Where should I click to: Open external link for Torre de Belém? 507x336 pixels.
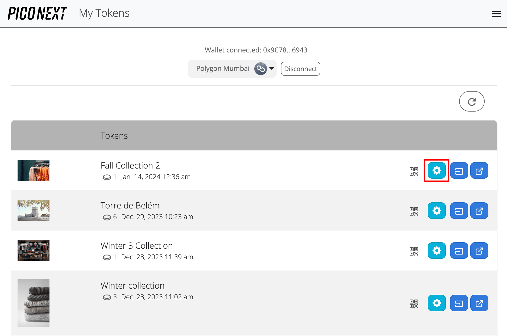coord(479,211)
